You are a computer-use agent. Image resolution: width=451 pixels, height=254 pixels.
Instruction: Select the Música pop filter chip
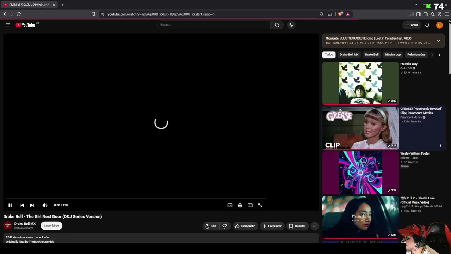[393, 55]
